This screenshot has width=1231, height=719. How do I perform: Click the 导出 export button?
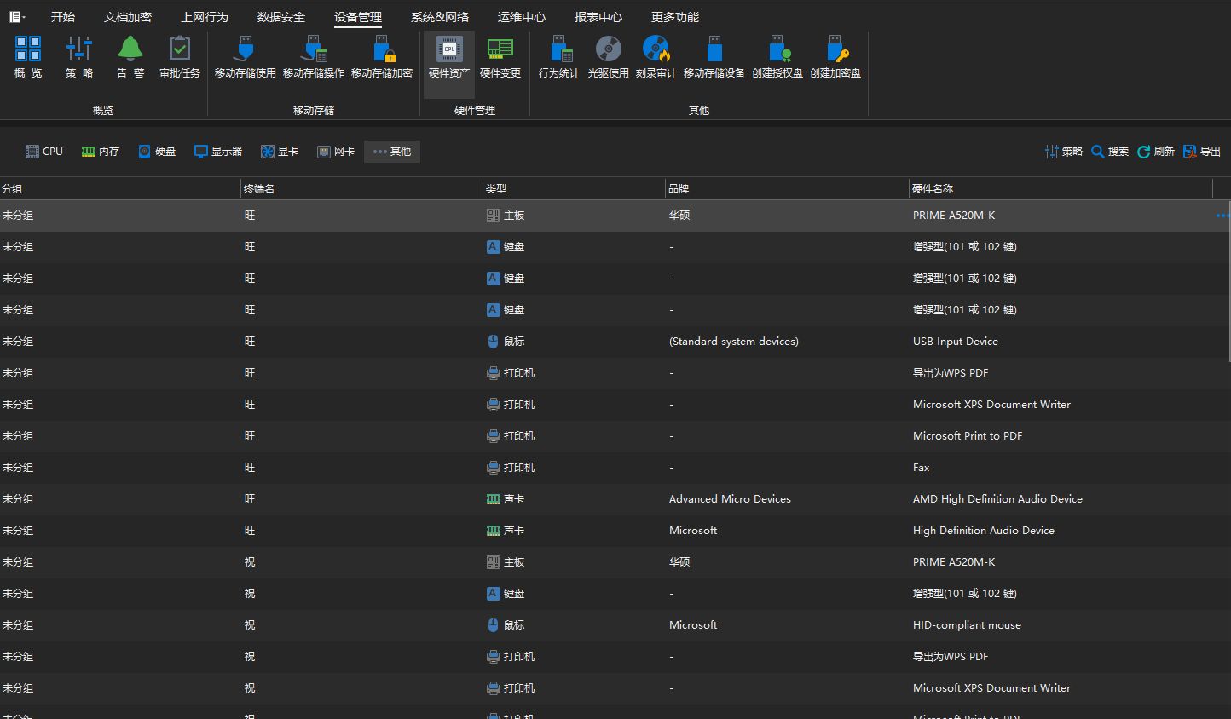[1202, 152]
